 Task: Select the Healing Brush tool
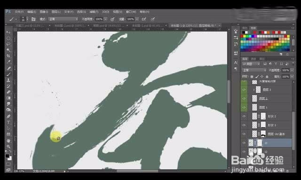(x=8, y=68)
